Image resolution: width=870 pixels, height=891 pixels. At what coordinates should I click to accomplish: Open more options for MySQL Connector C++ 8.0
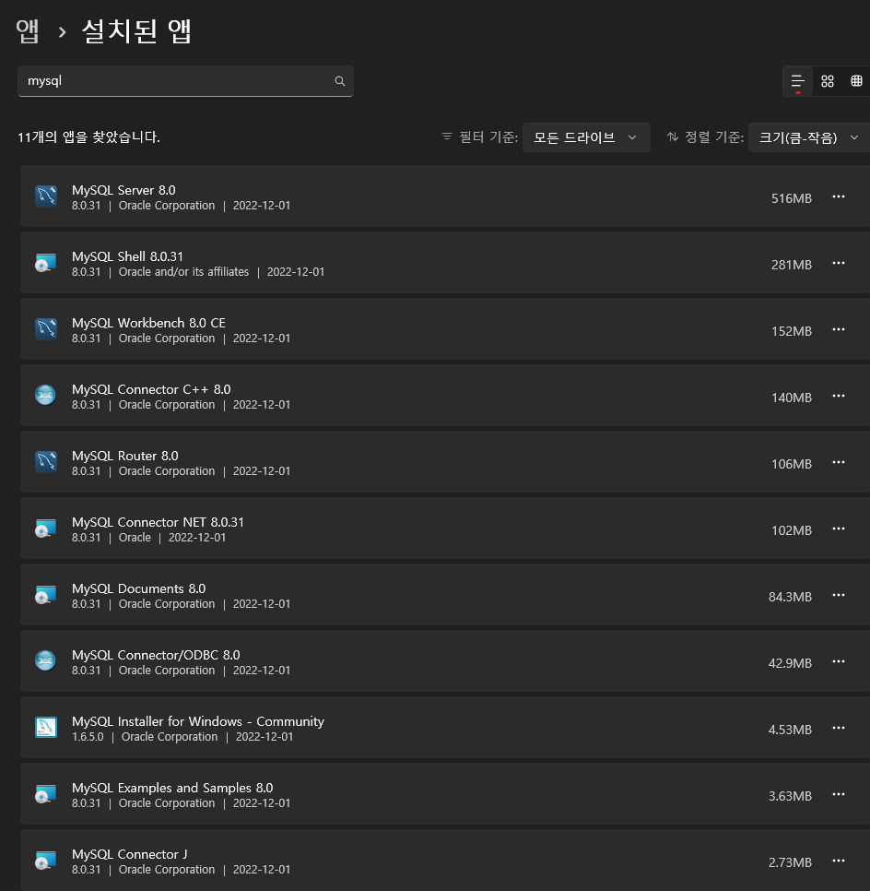838,396
